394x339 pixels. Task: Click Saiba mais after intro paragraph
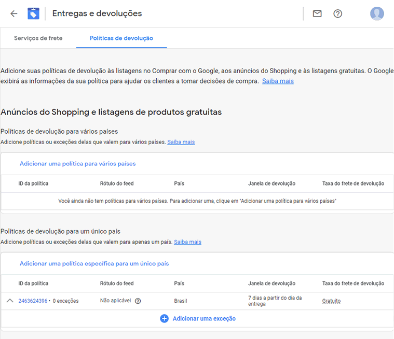point(278,81)
